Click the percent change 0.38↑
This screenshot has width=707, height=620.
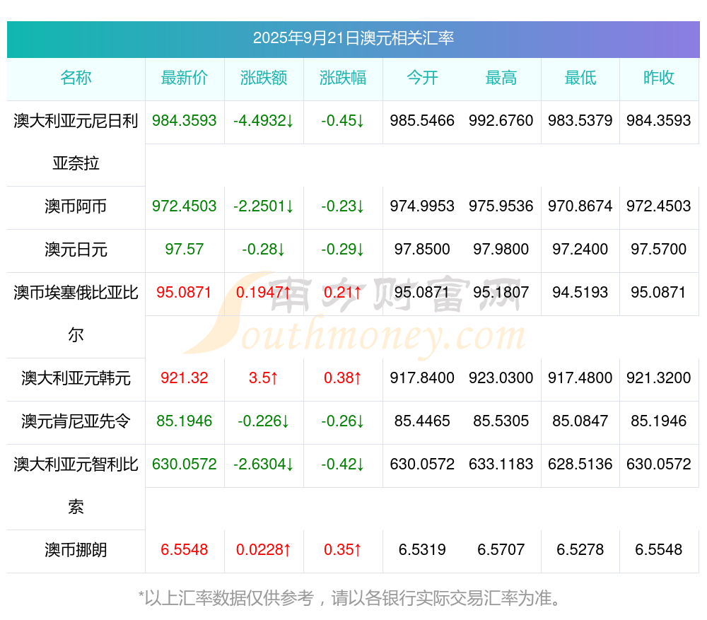tap(343, 378)
